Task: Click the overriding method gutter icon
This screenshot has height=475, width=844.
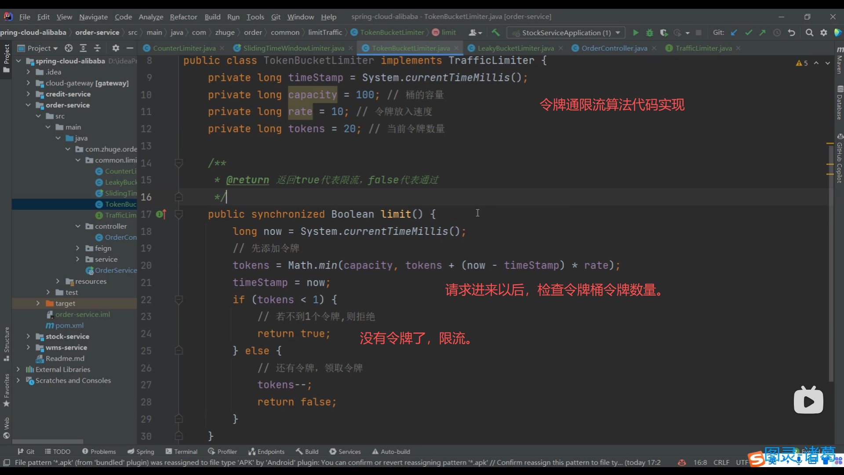Action: pyautogui.click(x=161, y=214)
